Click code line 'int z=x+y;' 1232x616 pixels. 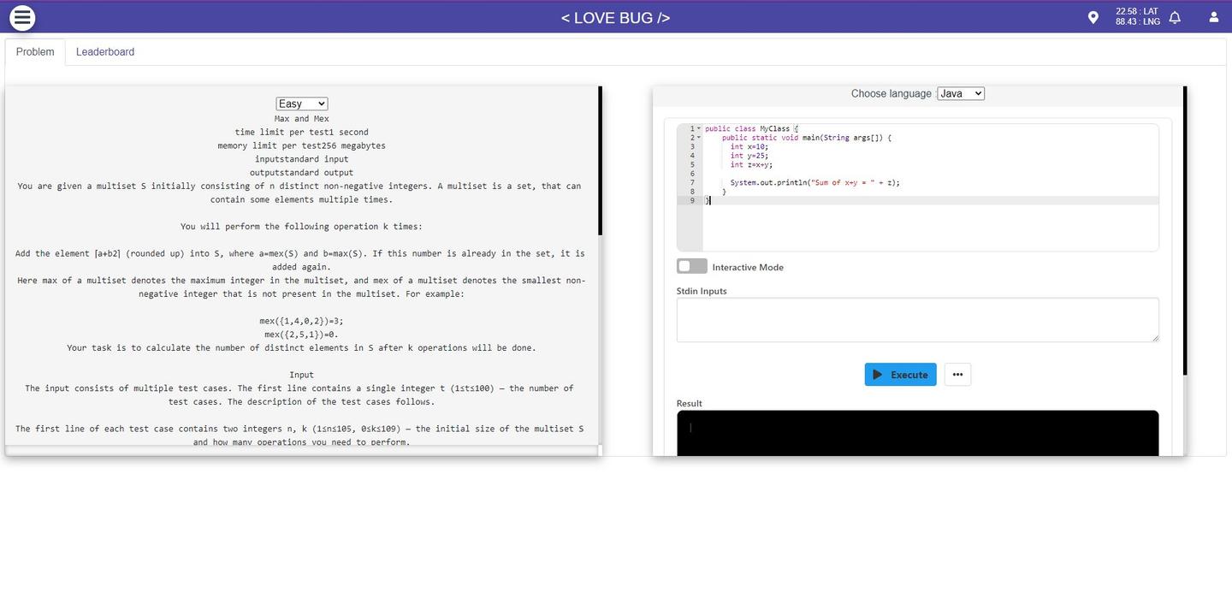(751, 164)
